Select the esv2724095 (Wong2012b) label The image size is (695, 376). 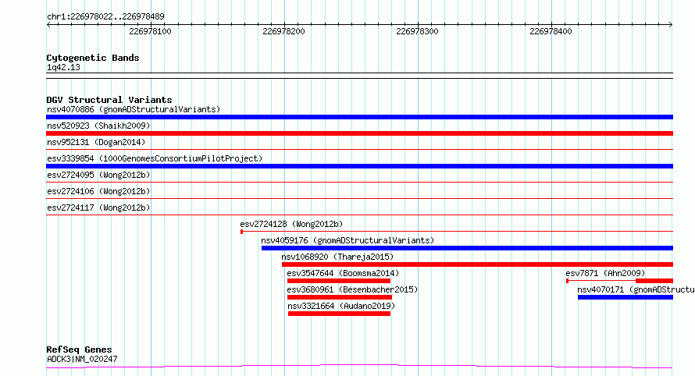(x=98, y=175)
